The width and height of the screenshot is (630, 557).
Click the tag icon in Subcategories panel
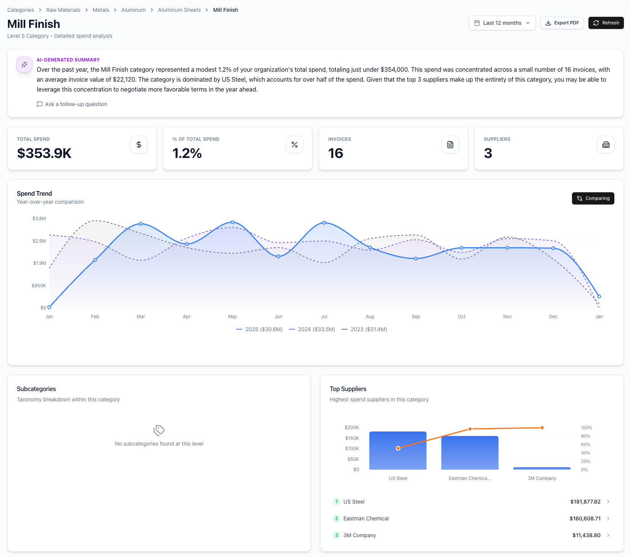coord(159,430)
